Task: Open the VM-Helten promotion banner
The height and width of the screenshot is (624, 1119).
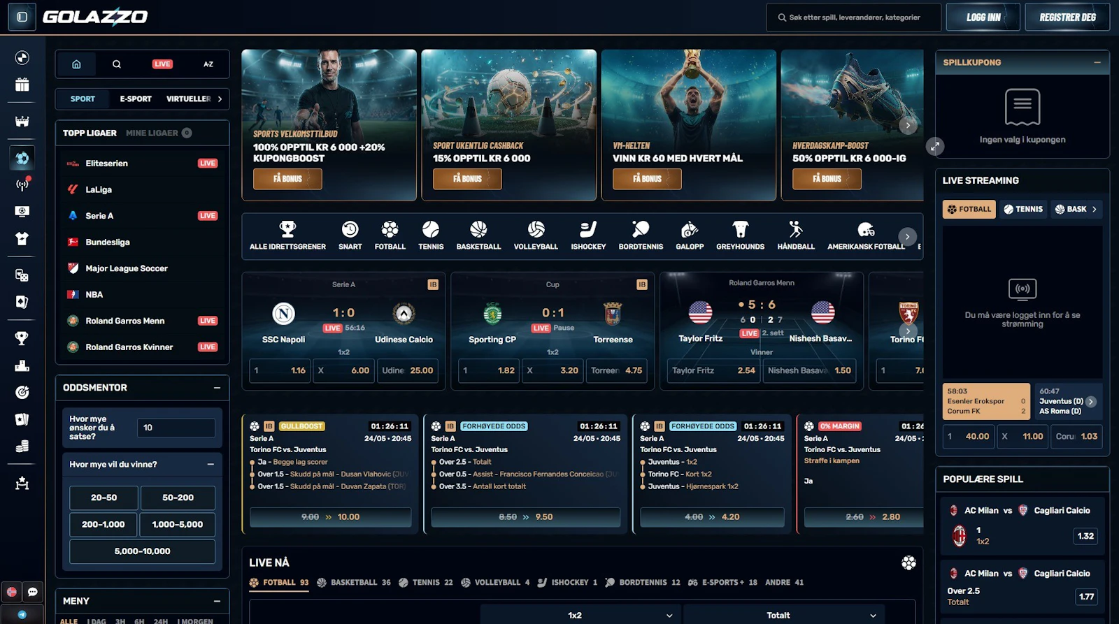Action: (x=689, y=125)
